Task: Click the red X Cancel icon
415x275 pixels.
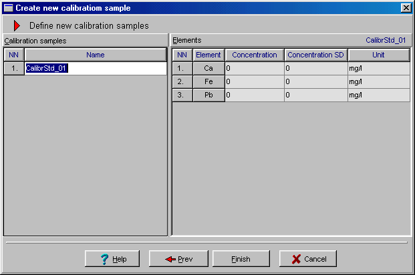Action: pos(297,259)
